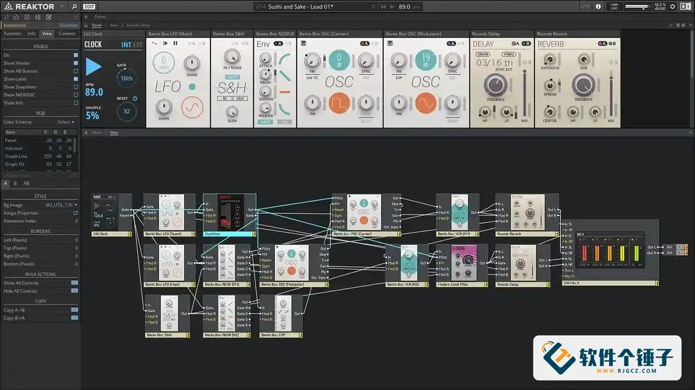Switch to the Info tab
The image size is (695, 390).
tap(31, 34)
